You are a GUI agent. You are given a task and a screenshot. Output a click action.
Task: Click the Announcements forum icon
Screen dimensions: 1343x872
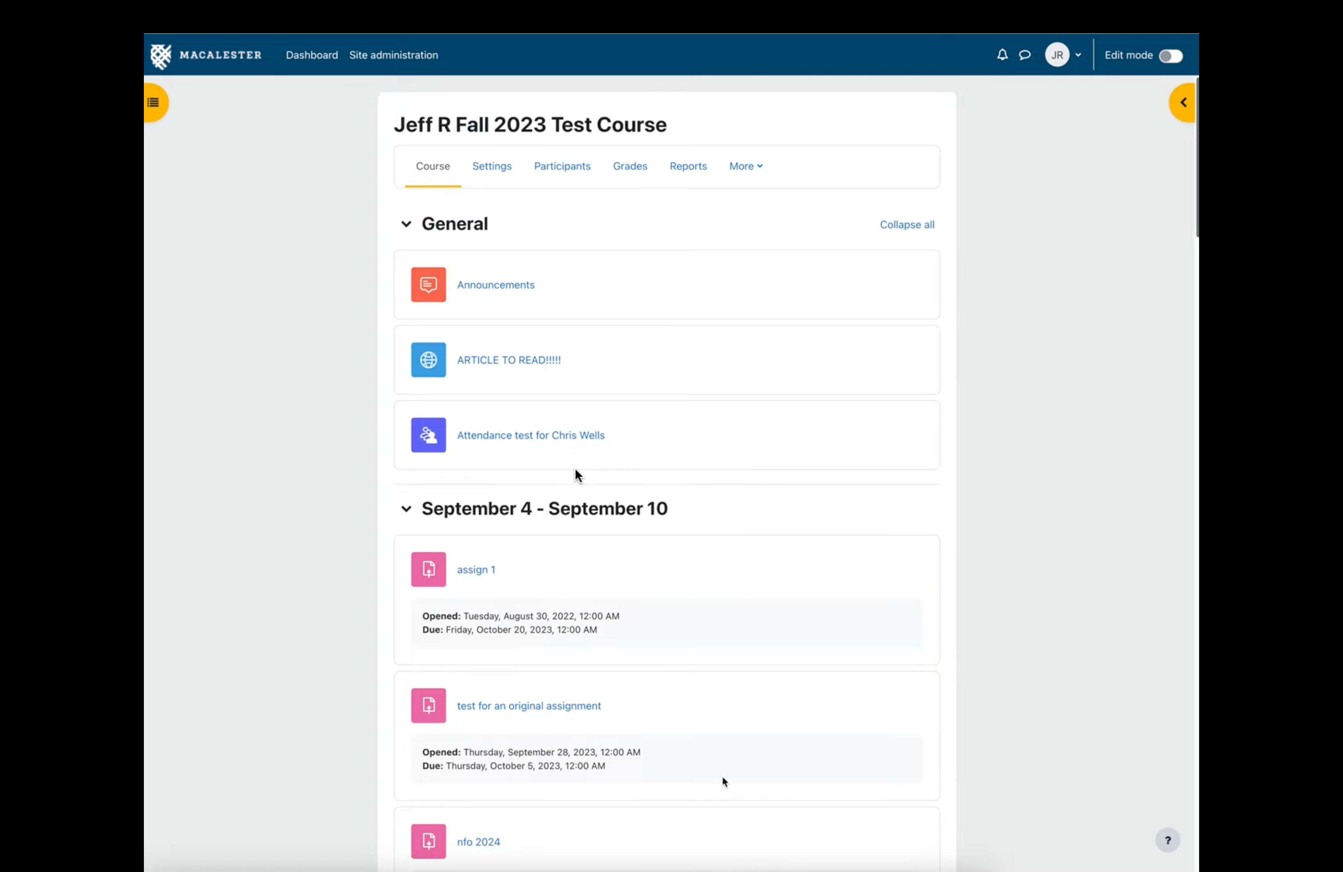pos(428,284)
